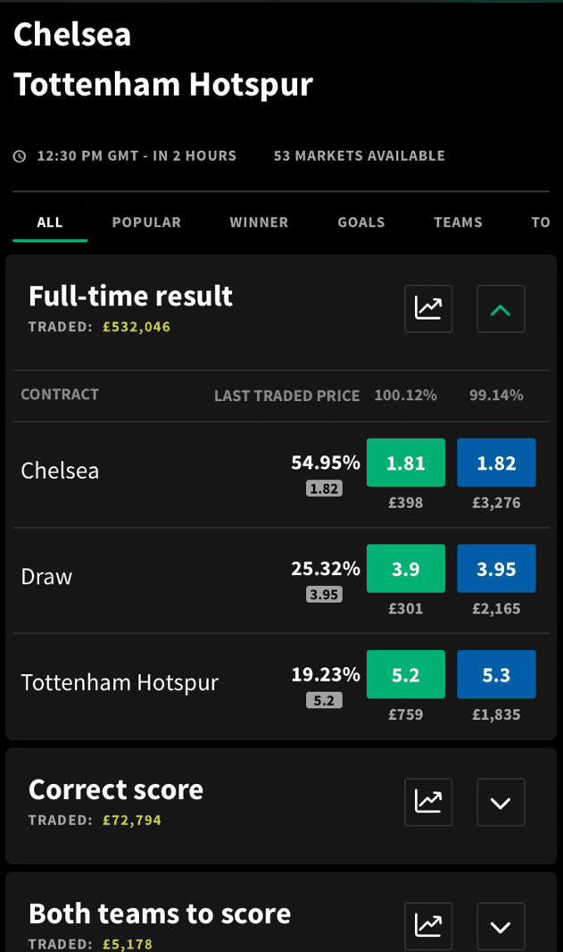Open the Goals tab

(x=361, y=222)
